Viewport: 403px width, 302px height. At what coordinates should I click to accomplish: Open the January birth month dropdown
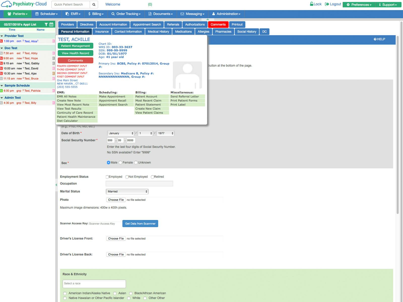(x=121, y=133)
